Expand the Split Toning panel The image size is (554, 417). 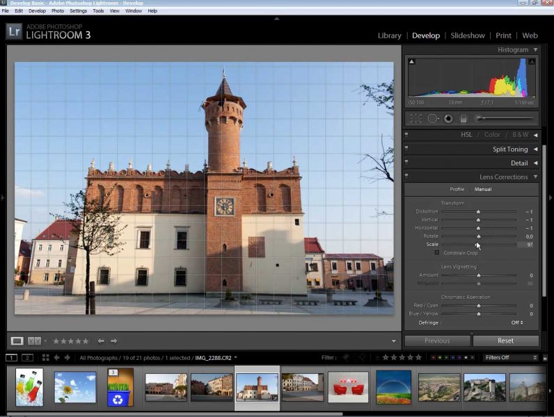coord(535,149)
